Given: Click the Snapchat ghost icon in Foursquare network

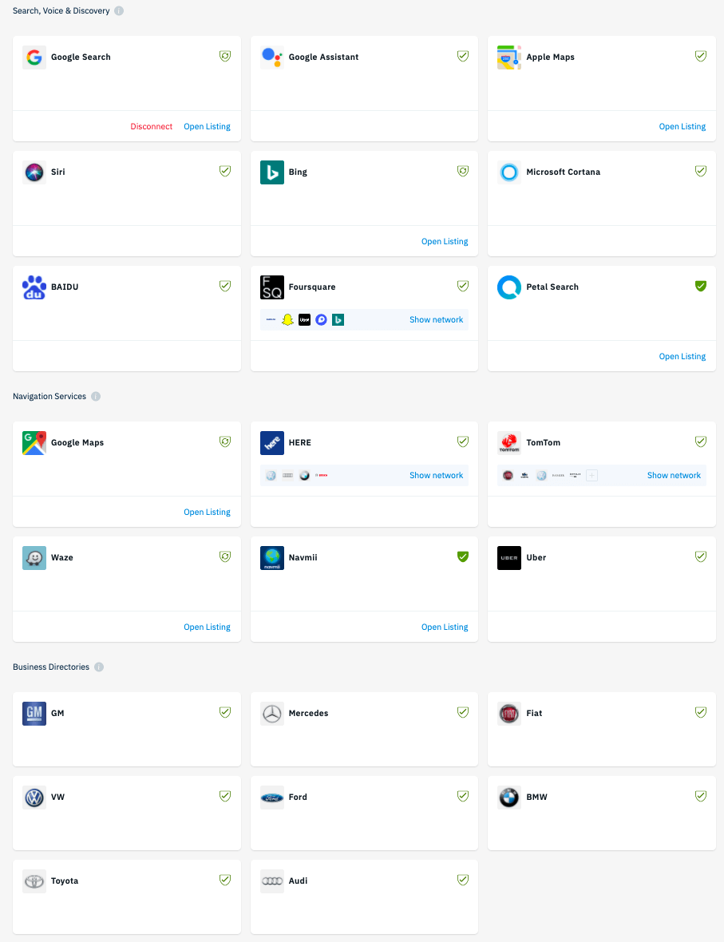Looking at the screenshot, I should click(x=288, y=319).
